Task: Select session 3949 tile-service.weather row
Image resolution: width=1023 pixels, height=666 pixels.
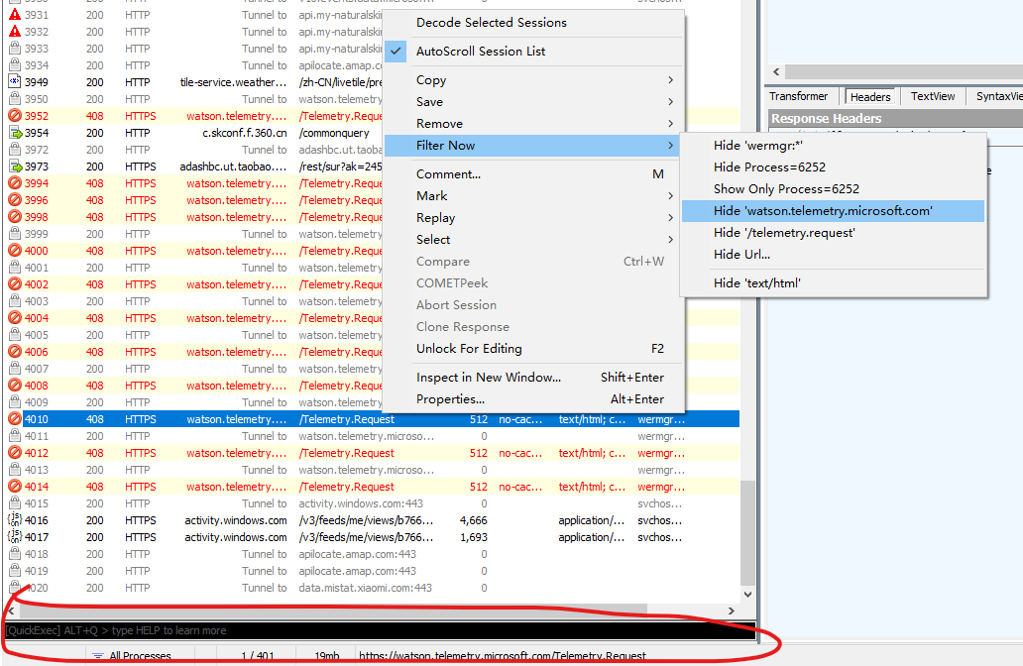Action: coord(193,82)
